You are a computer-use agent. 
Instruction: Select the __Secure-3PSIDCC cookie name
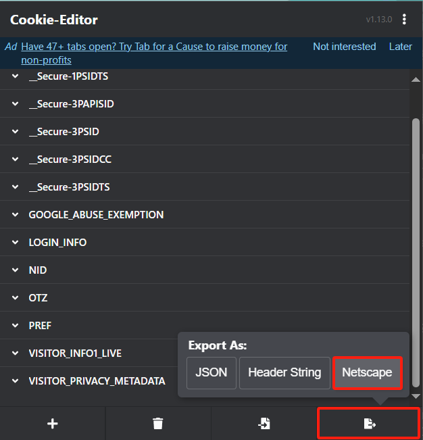70,160
